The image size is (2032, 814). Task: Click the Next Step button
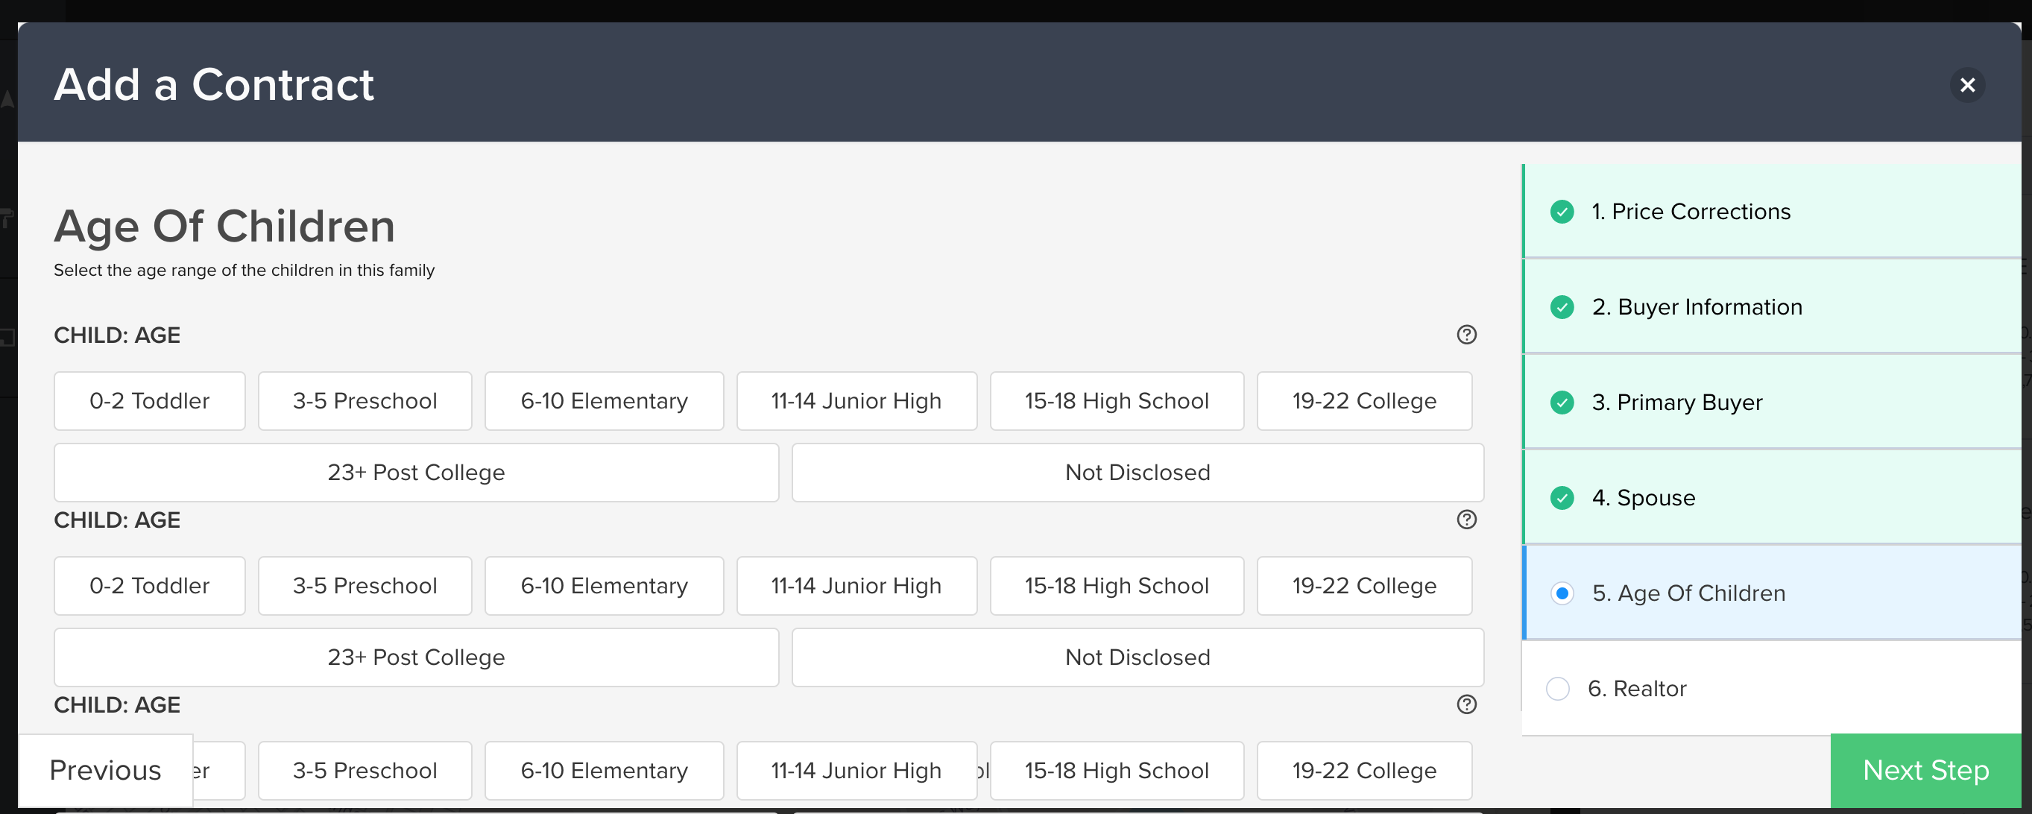1925,770
